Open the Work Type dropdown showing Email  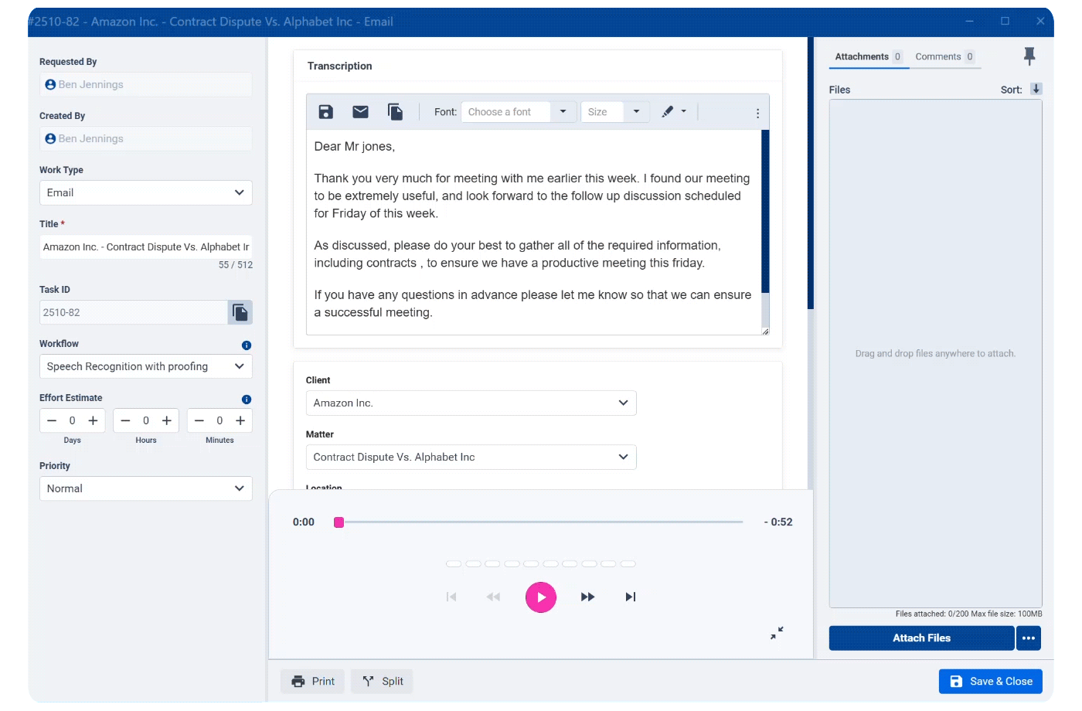click(x=146, y=192)
